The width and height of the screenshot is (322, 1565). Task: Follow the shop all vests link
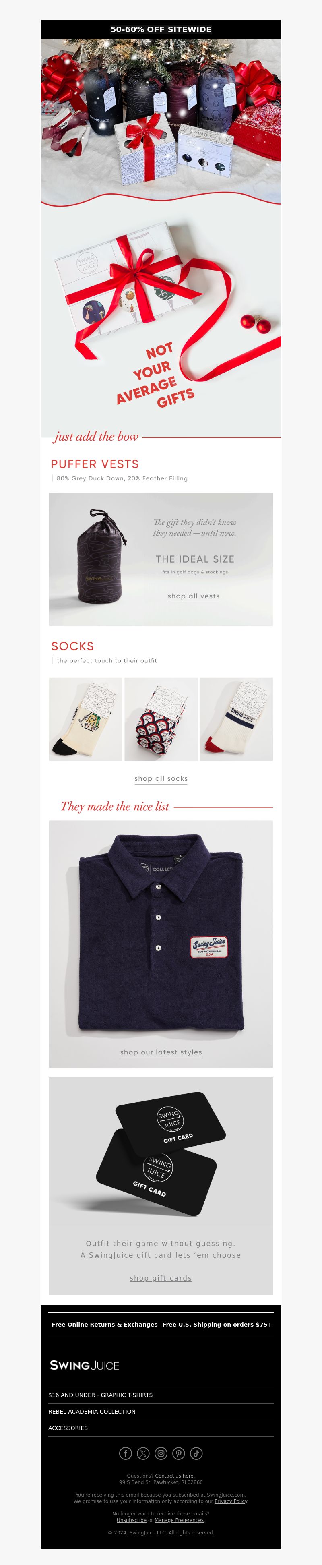pyautogui.click(x=193, y=596)
